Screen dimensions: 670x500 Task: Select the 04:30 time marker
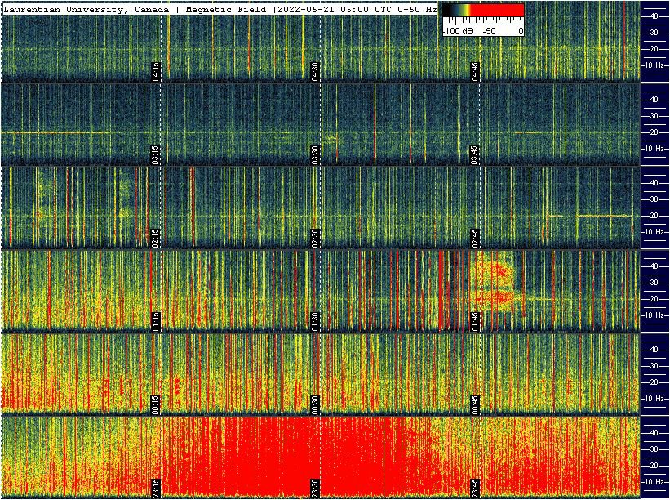315,70
